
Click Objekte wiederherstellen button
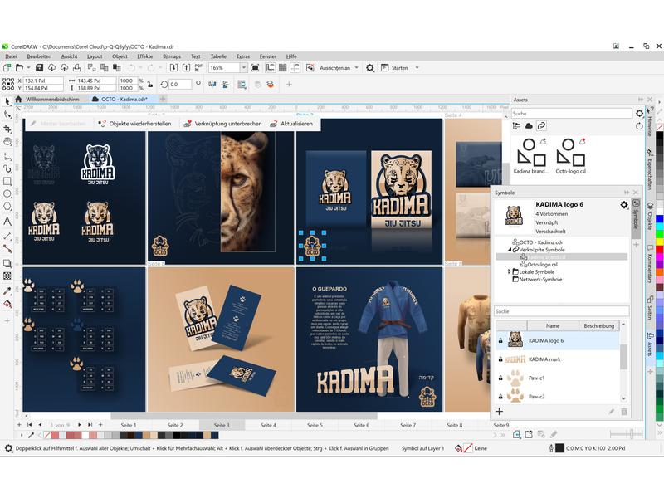click(x=134, y=124)
